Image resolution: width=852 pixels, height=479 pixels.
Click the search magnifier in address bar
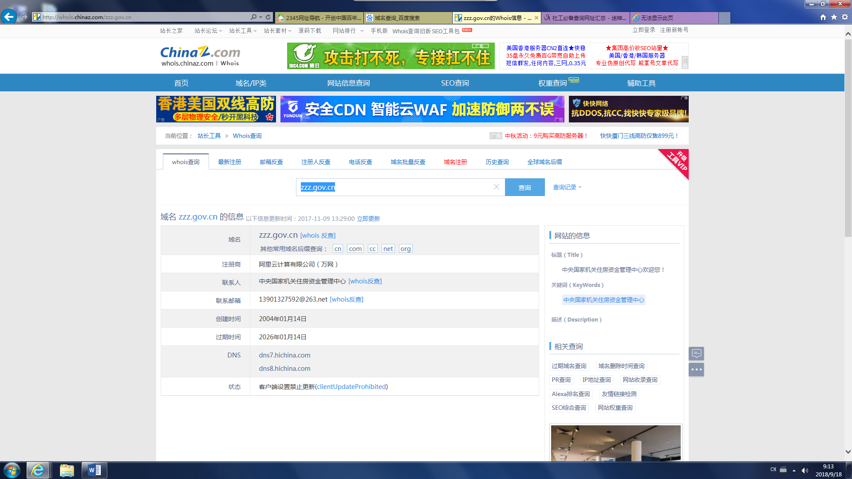[253, 17]
